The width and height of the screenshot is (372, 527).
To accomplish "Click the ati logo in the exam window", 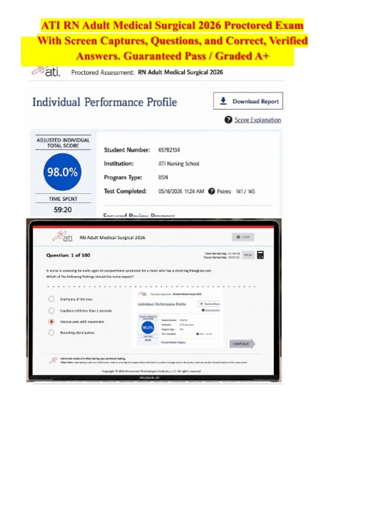I will 63,237.
